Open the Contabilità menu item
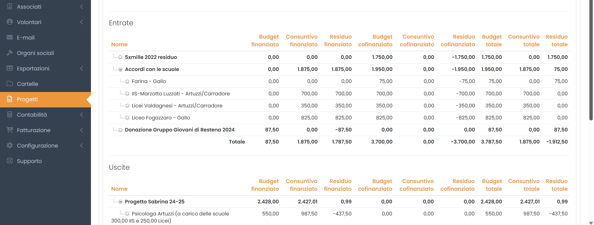This screenshot has height=225, width=594. point(32,115)
